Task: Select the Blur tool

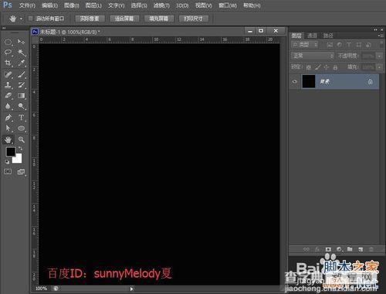Action: 8,106
